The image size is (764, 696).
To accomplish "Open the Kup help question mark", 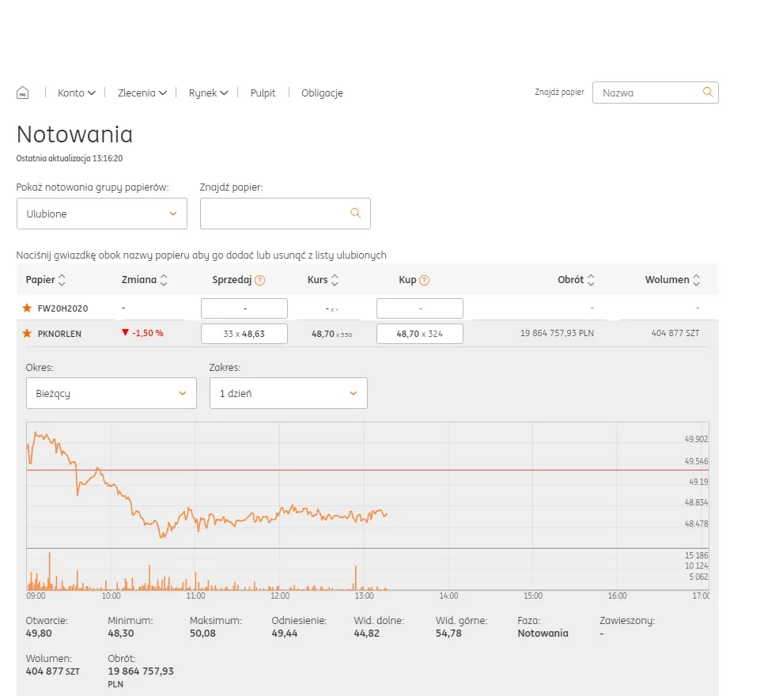I will 425,280.
